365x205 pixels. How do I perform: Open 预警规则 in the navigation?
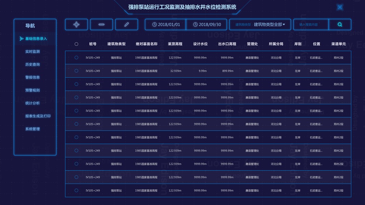tap(32, 90)
